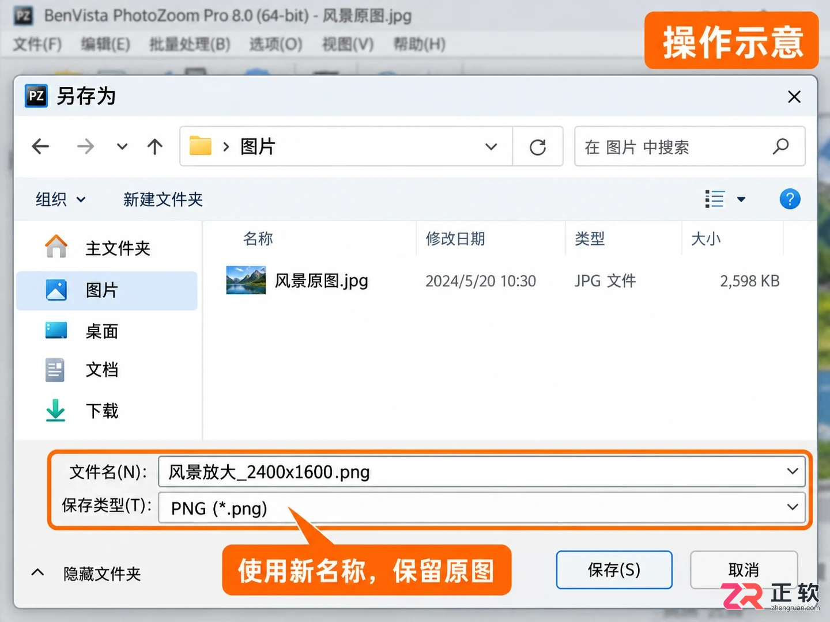Select 桌面 in the sidebar
Screen dimensions: 830x622
[107, 331]
